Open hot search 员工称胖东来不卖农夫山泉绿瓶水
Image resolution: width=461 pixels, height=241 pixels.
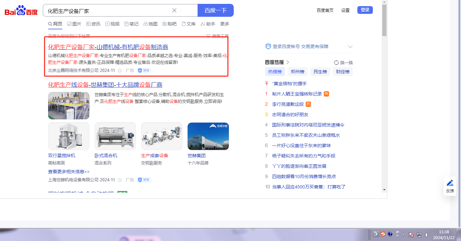[306, 135]
